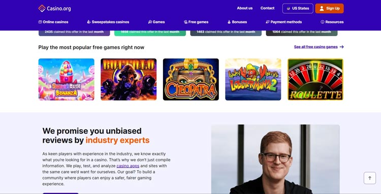Open the Resources menu

[x=332, y=22]
